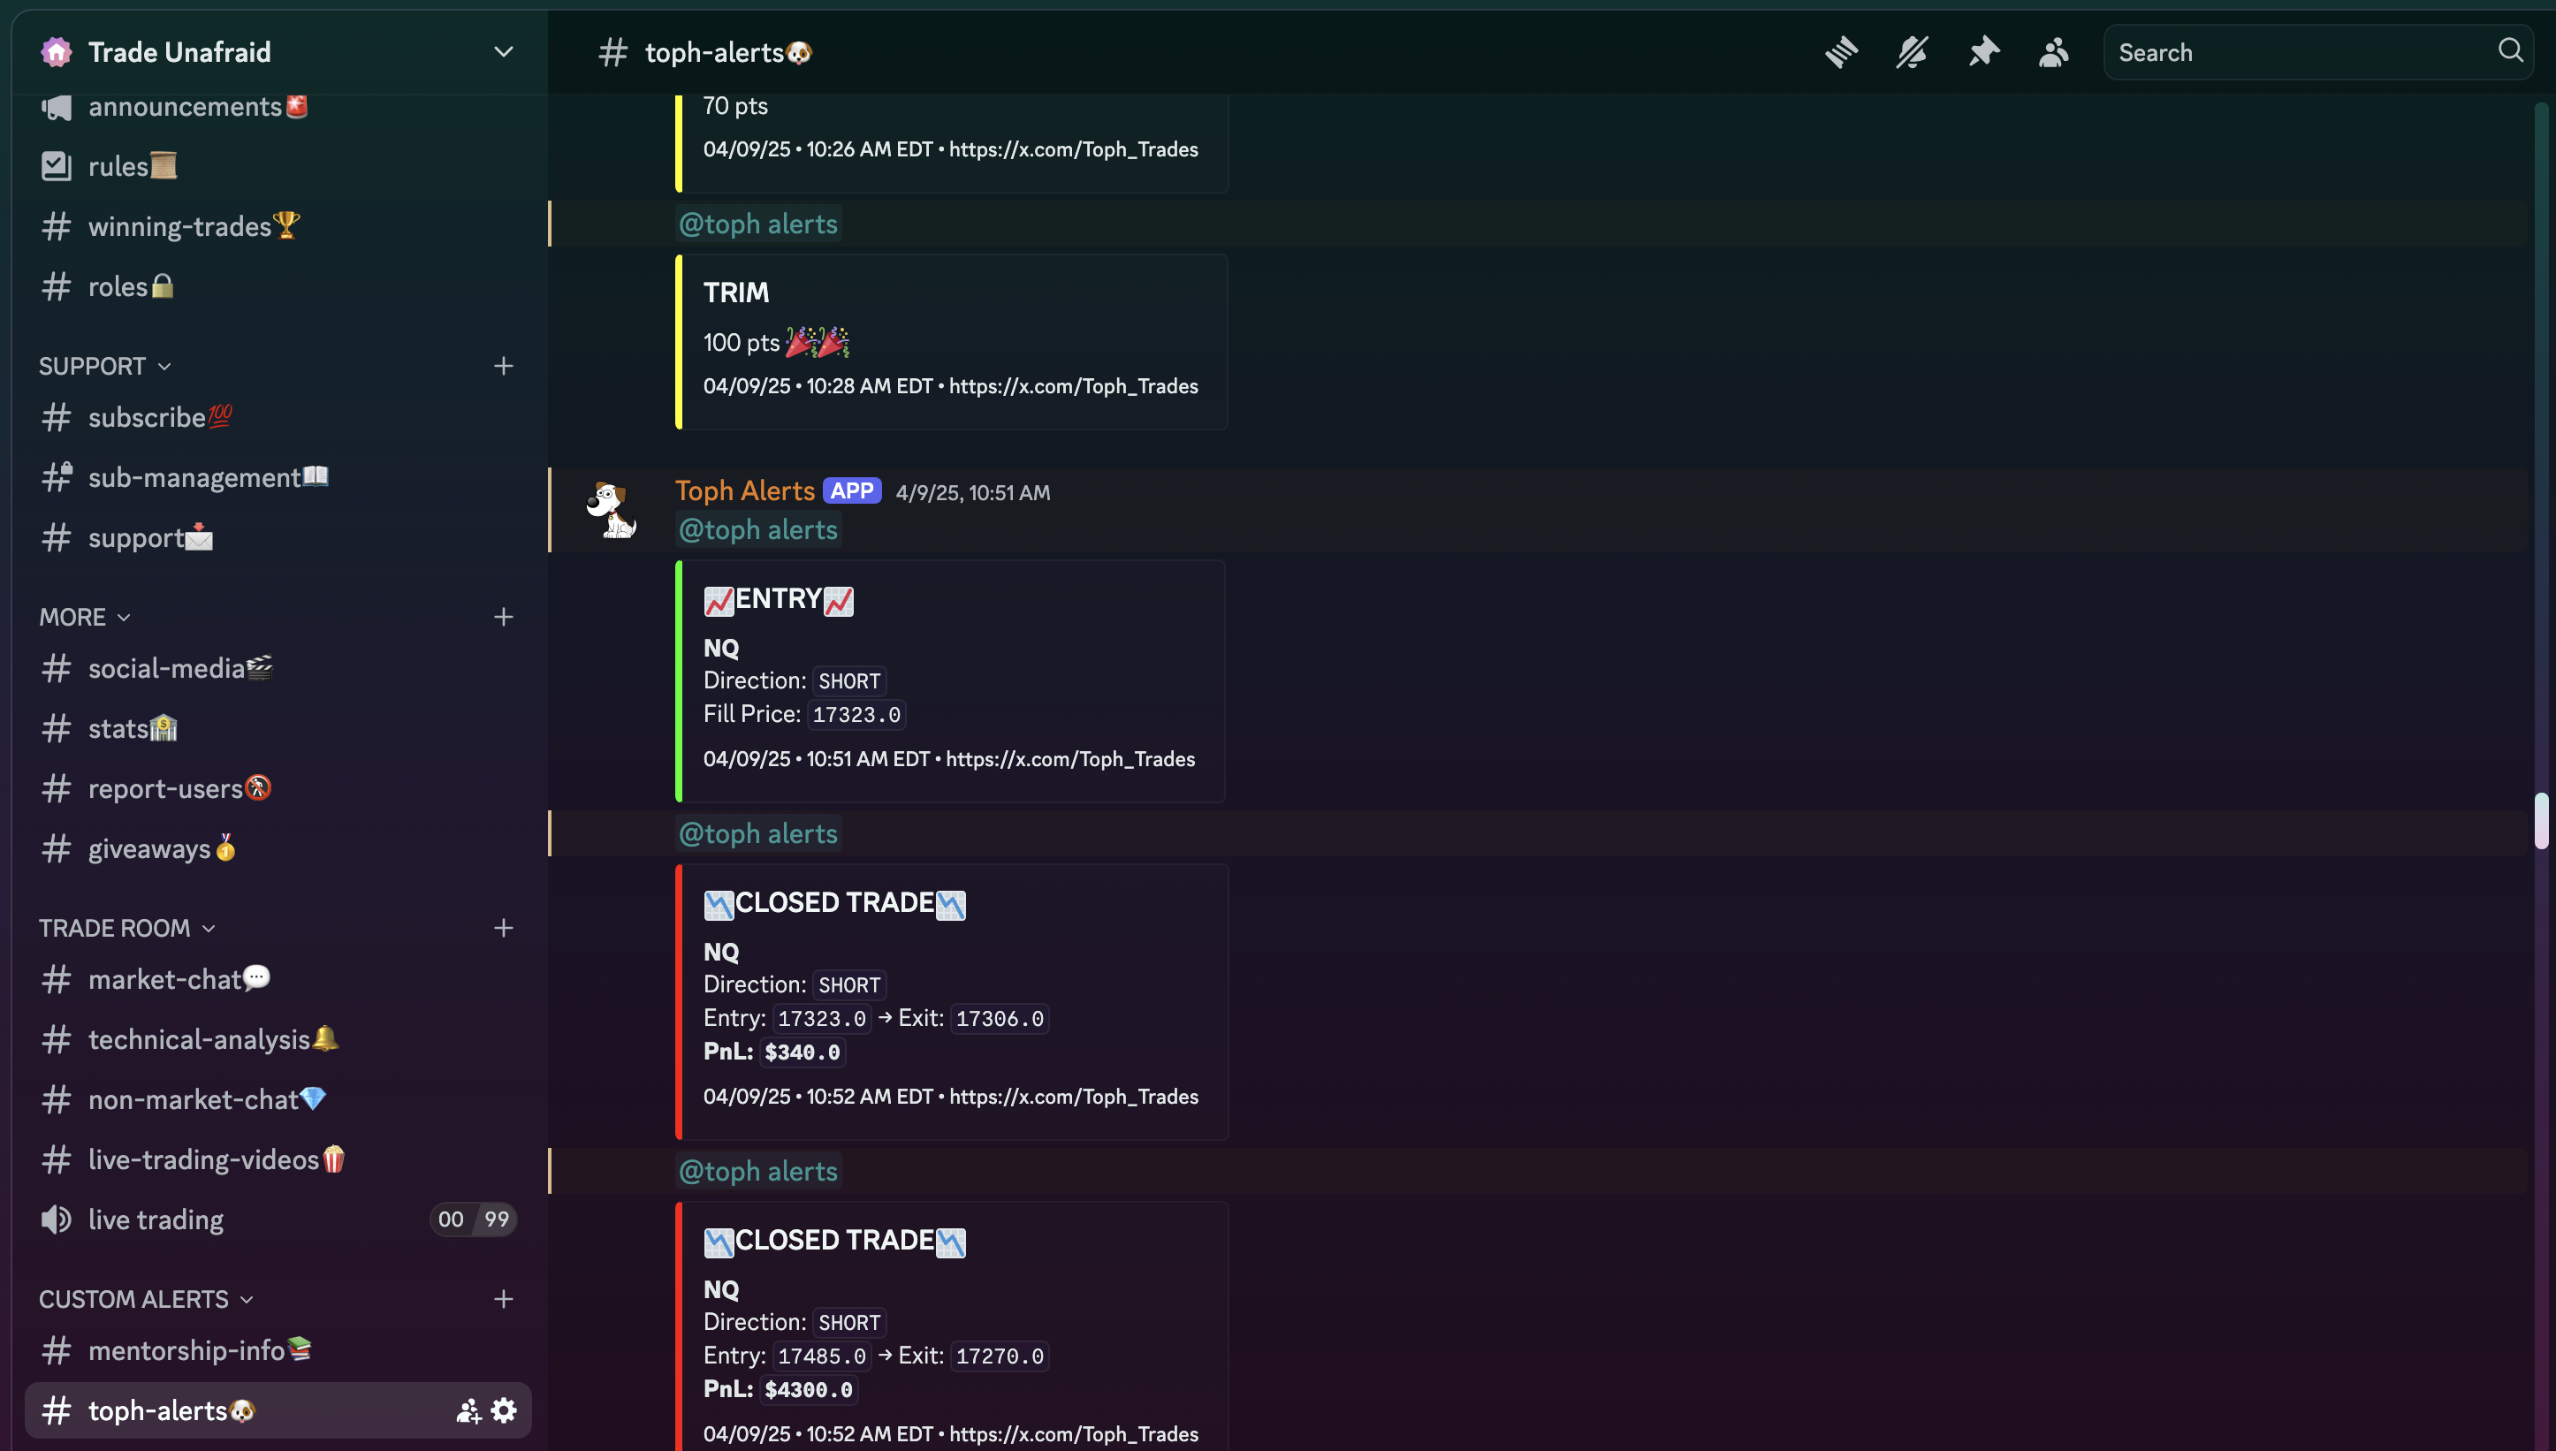Add a channel to SUPPORT category
Screen dimensions: 2556x1451
coord(505,366)
